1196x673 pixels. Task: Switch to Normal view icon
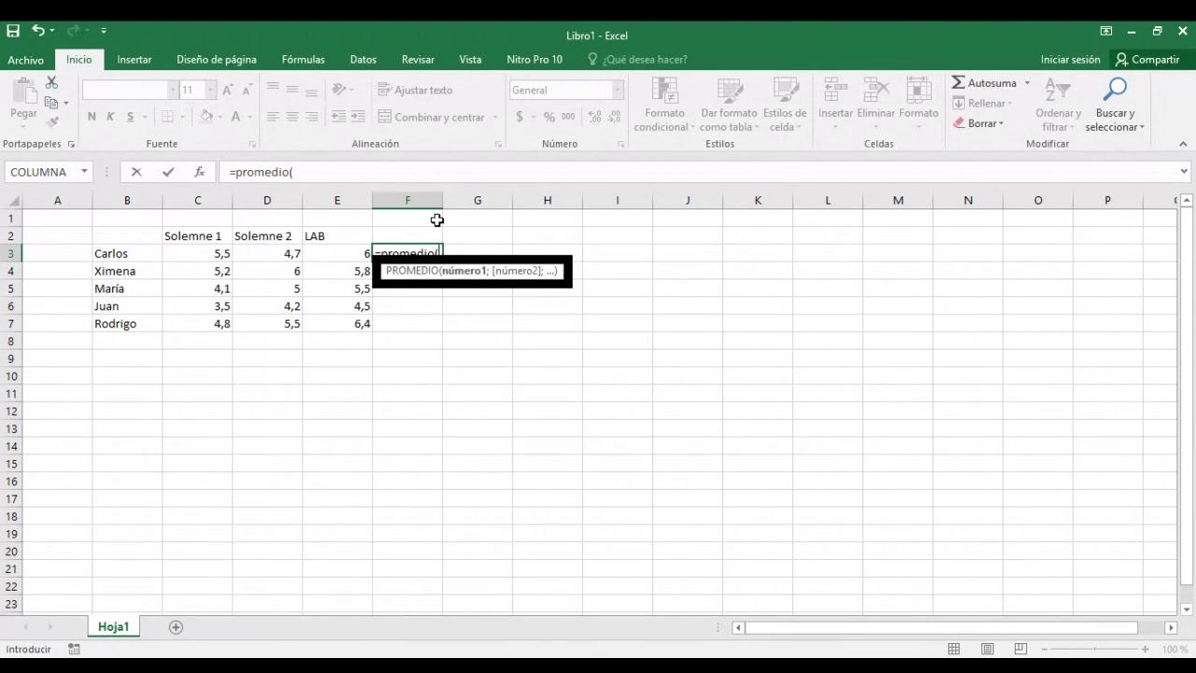coord(954,649)
